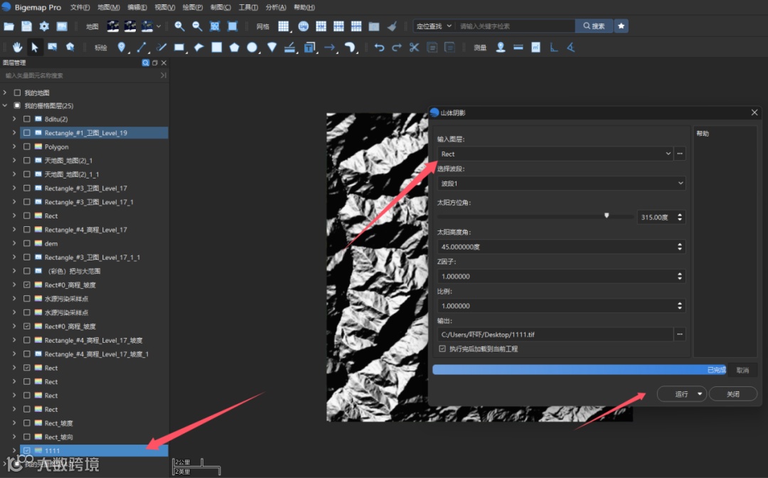Click the zoom in magnifier icon
This screenshot has height=478, width=768.
coord(179,26)
